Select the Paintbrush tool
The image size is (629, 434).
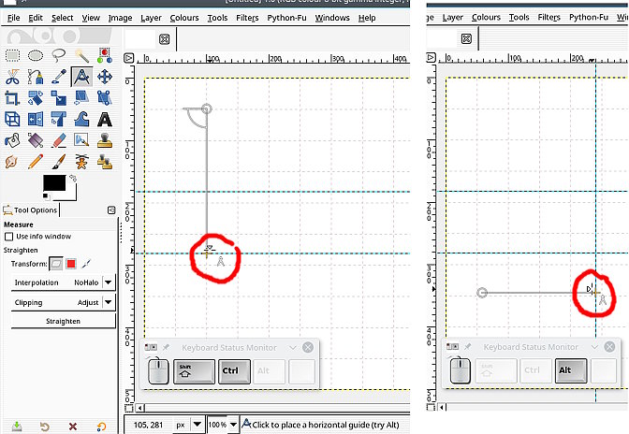(59, 162)
